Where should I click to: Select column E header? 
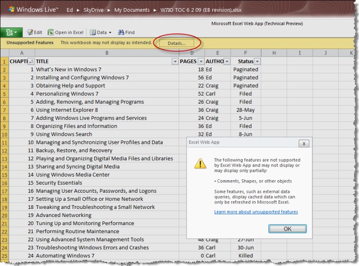pyautogui.click(x=218, y=53)
